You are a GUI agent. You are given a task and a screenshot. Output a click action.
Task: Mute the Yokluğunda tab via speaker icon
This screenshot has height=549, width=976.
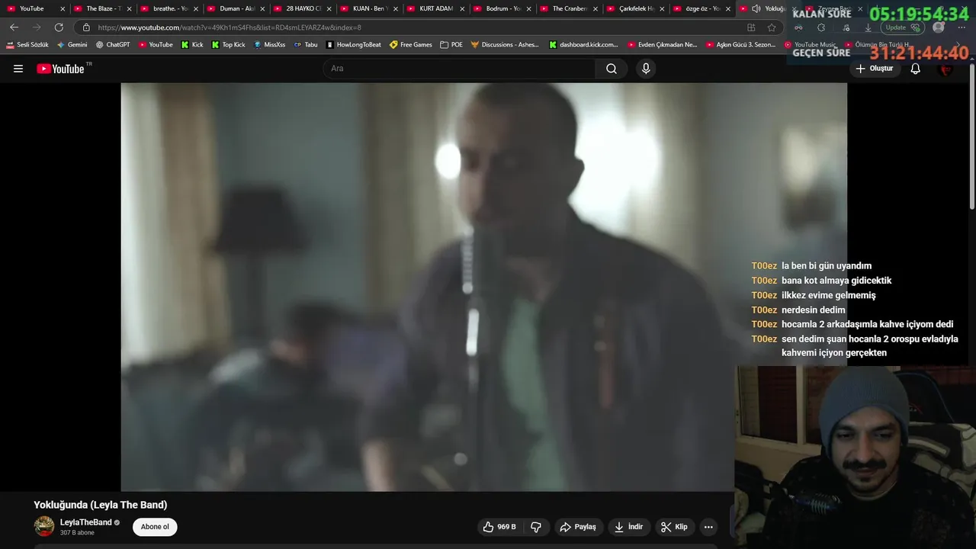(756, 8)
